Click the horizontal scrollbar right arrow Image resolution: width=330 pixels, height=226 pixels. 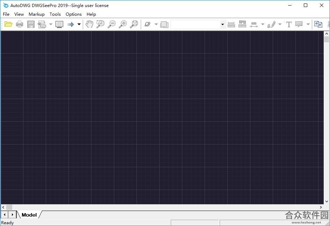(x=321, y=207)
